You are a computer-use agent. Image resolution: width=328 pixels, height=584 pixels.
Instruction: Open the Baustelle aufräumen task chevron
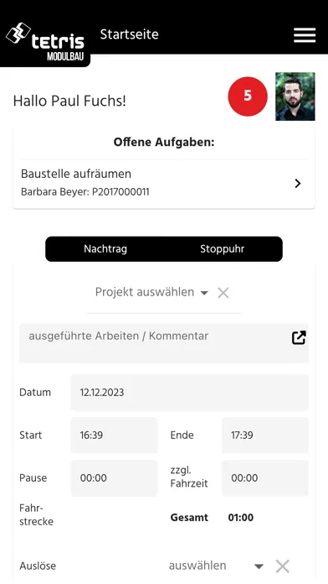click(x=298, y=183)
